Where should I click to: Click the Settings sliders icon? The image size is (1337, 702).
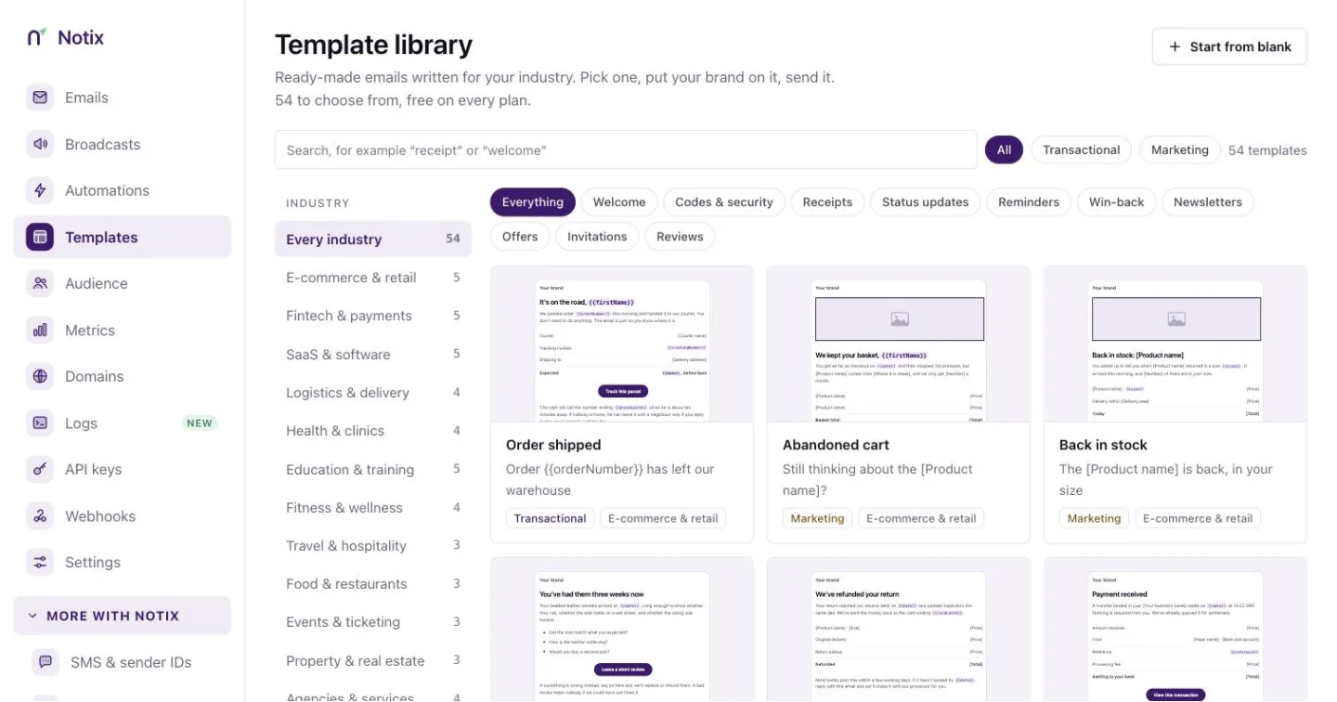click(40, 562)
